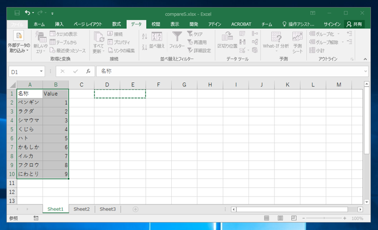
Task: Open the 校閲 ribbon tab
Action: pos(156,24)
